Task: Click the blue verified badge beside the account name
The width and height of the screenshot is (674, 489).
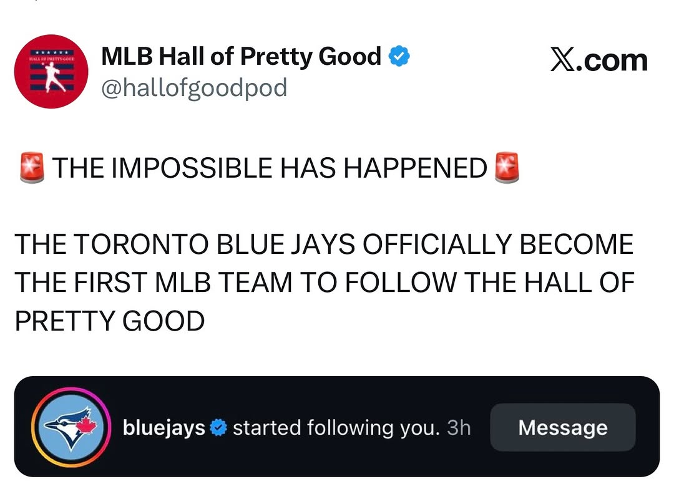Action: (x=399, y=56)
